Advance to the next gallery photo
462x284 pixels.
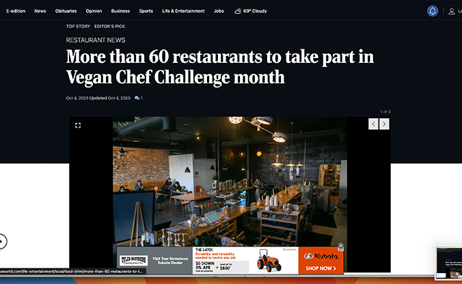click(x=384, y=124)
